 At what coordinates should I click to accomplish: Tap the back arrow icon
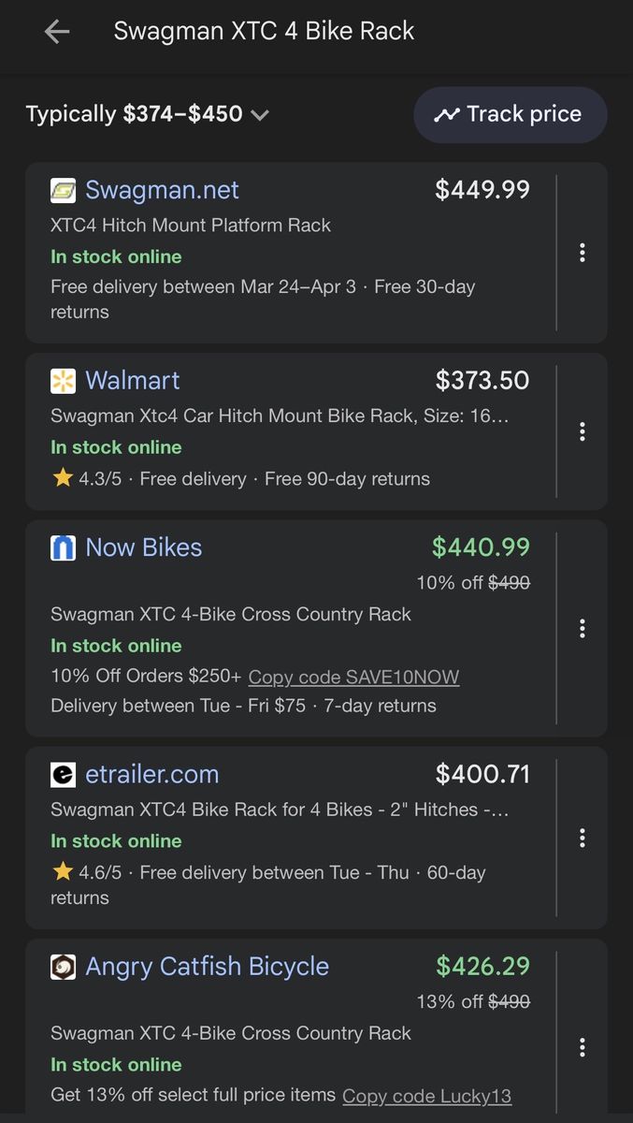click(57, 32)
